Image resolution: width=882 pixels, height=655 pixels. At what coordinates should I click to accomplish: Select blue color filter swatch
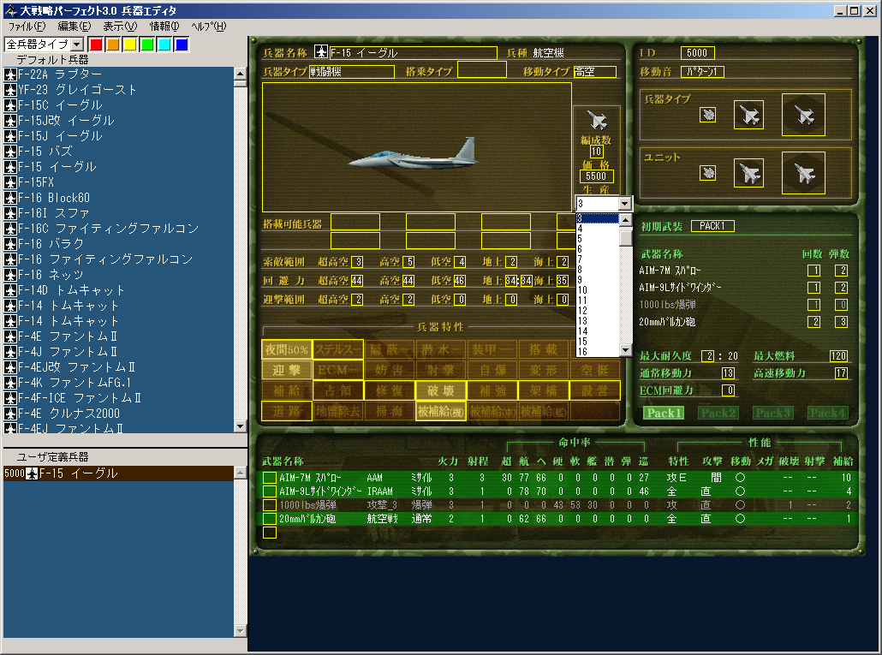tap(182, 45)
